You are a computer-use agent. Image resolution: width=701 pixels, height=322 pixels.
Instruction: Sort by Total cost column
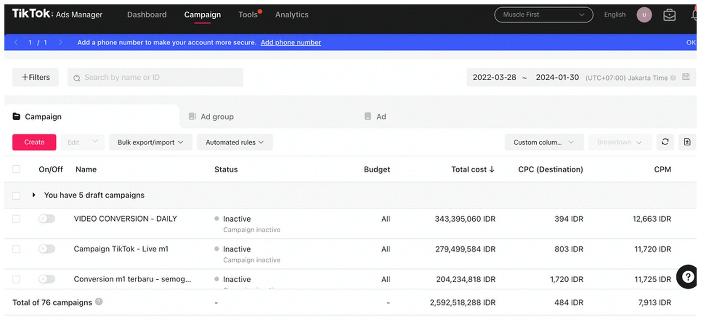[x=473, y=169]
